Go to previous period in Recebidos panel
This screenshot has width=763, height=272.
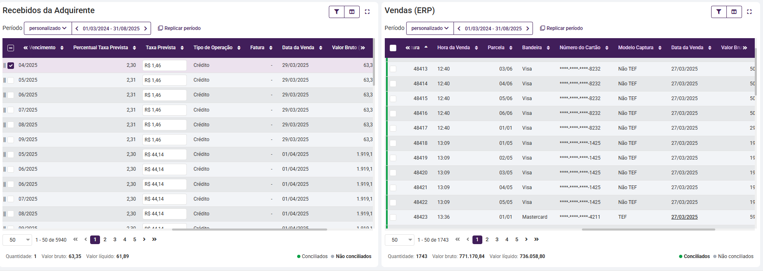click(77, 29)
